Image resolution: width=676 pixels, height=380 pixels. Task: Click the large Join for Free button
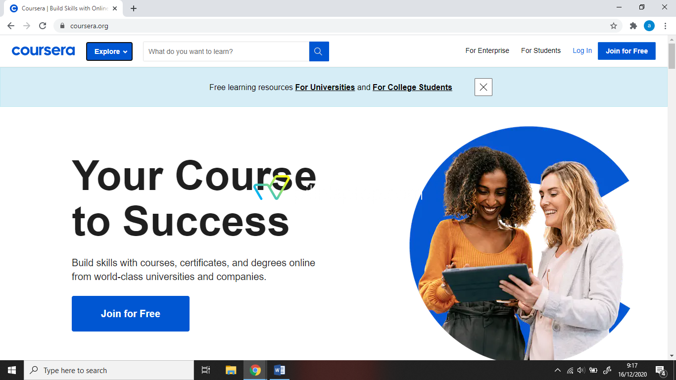131,314
